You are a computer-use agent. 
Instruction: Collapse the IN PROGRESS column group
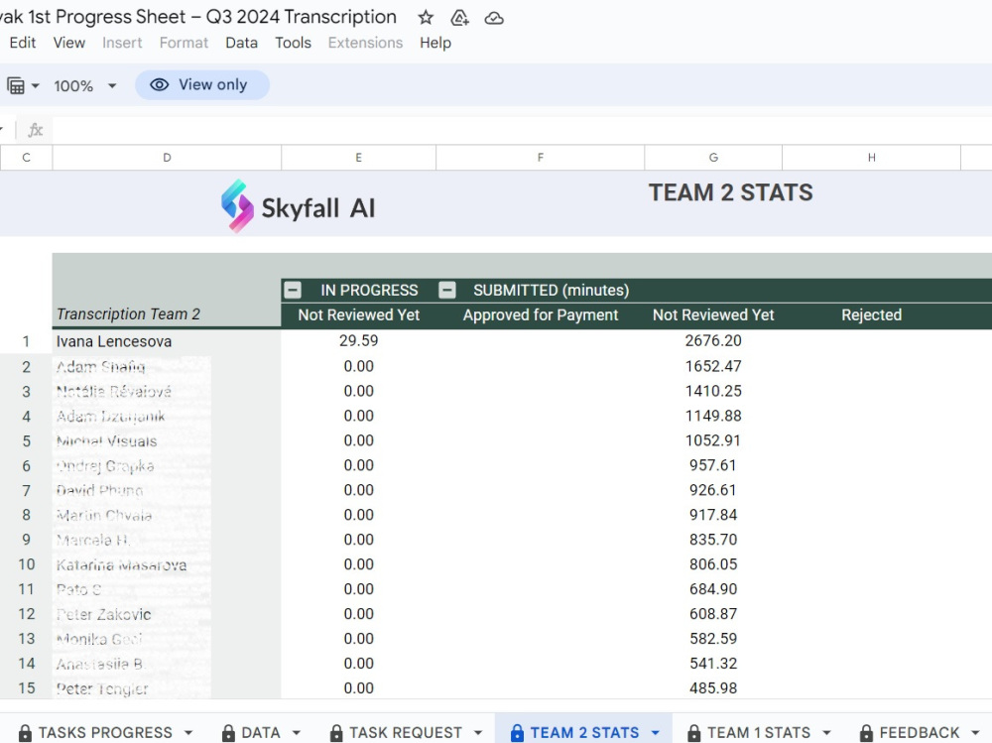click(293, 290)
